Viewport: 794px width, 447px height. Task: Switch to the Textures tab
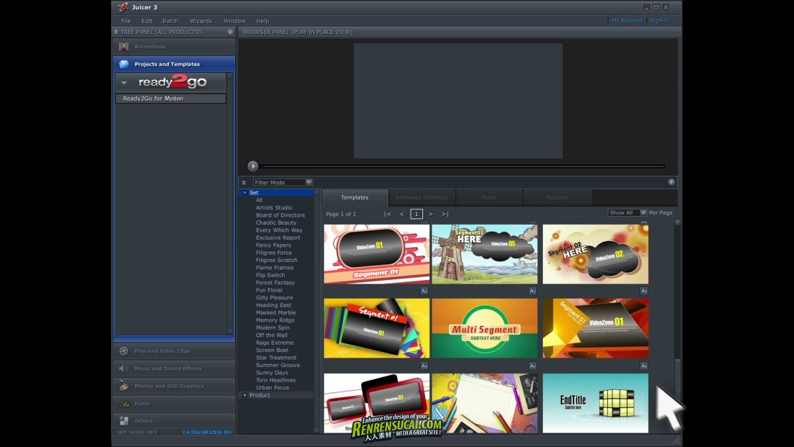tap(557, 197)
